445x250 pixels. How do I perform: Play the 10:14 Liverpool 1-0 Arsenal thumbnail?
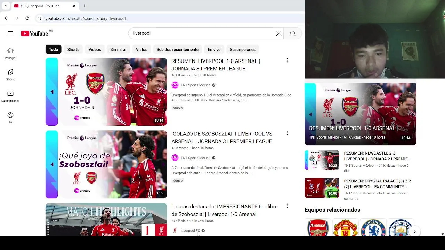coord(106,92)
